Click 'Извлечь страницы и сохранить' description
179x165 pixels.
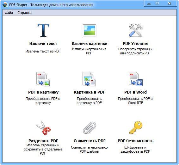43,149
